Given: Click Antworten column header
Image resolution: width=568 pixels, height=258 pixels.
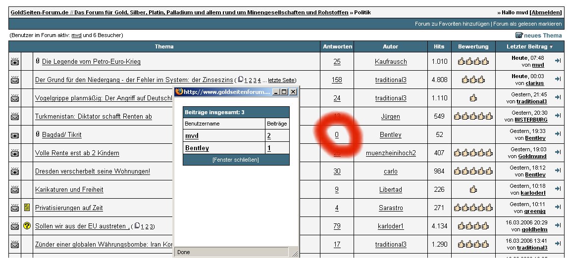Looking at the screenshot, I should (337, 46).
